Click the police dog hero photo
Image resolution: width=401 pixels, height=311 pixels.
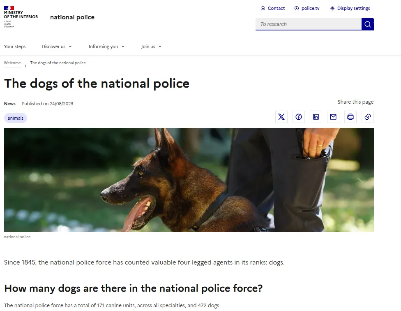pos(189,180)
